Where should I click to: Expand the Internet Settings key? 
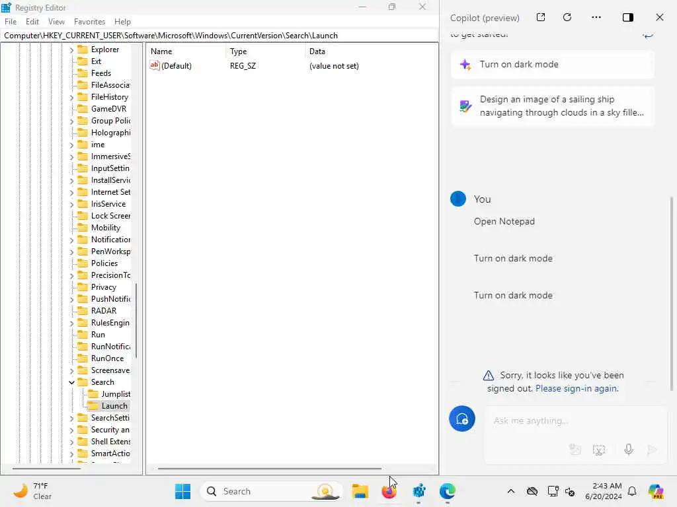(71, 192)
